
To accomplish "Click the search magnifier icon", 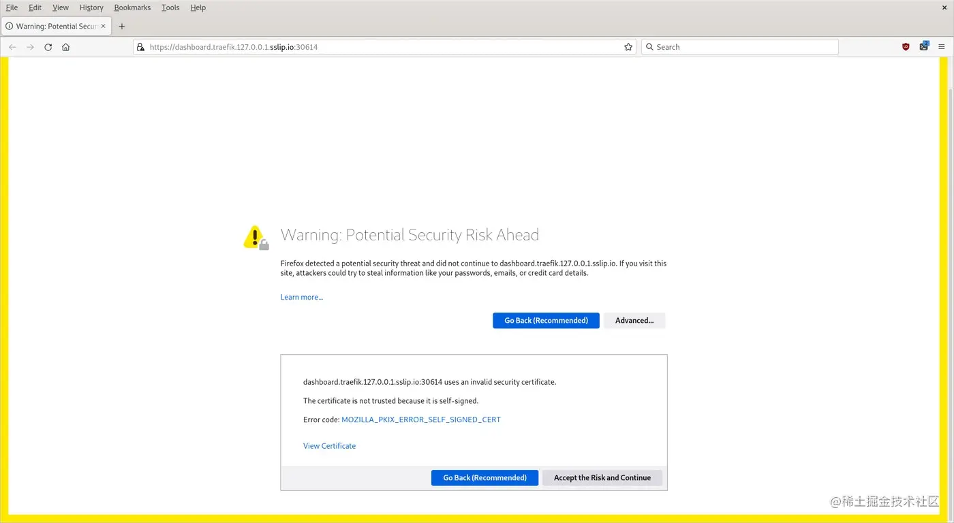I will click(x=650, y=47).
